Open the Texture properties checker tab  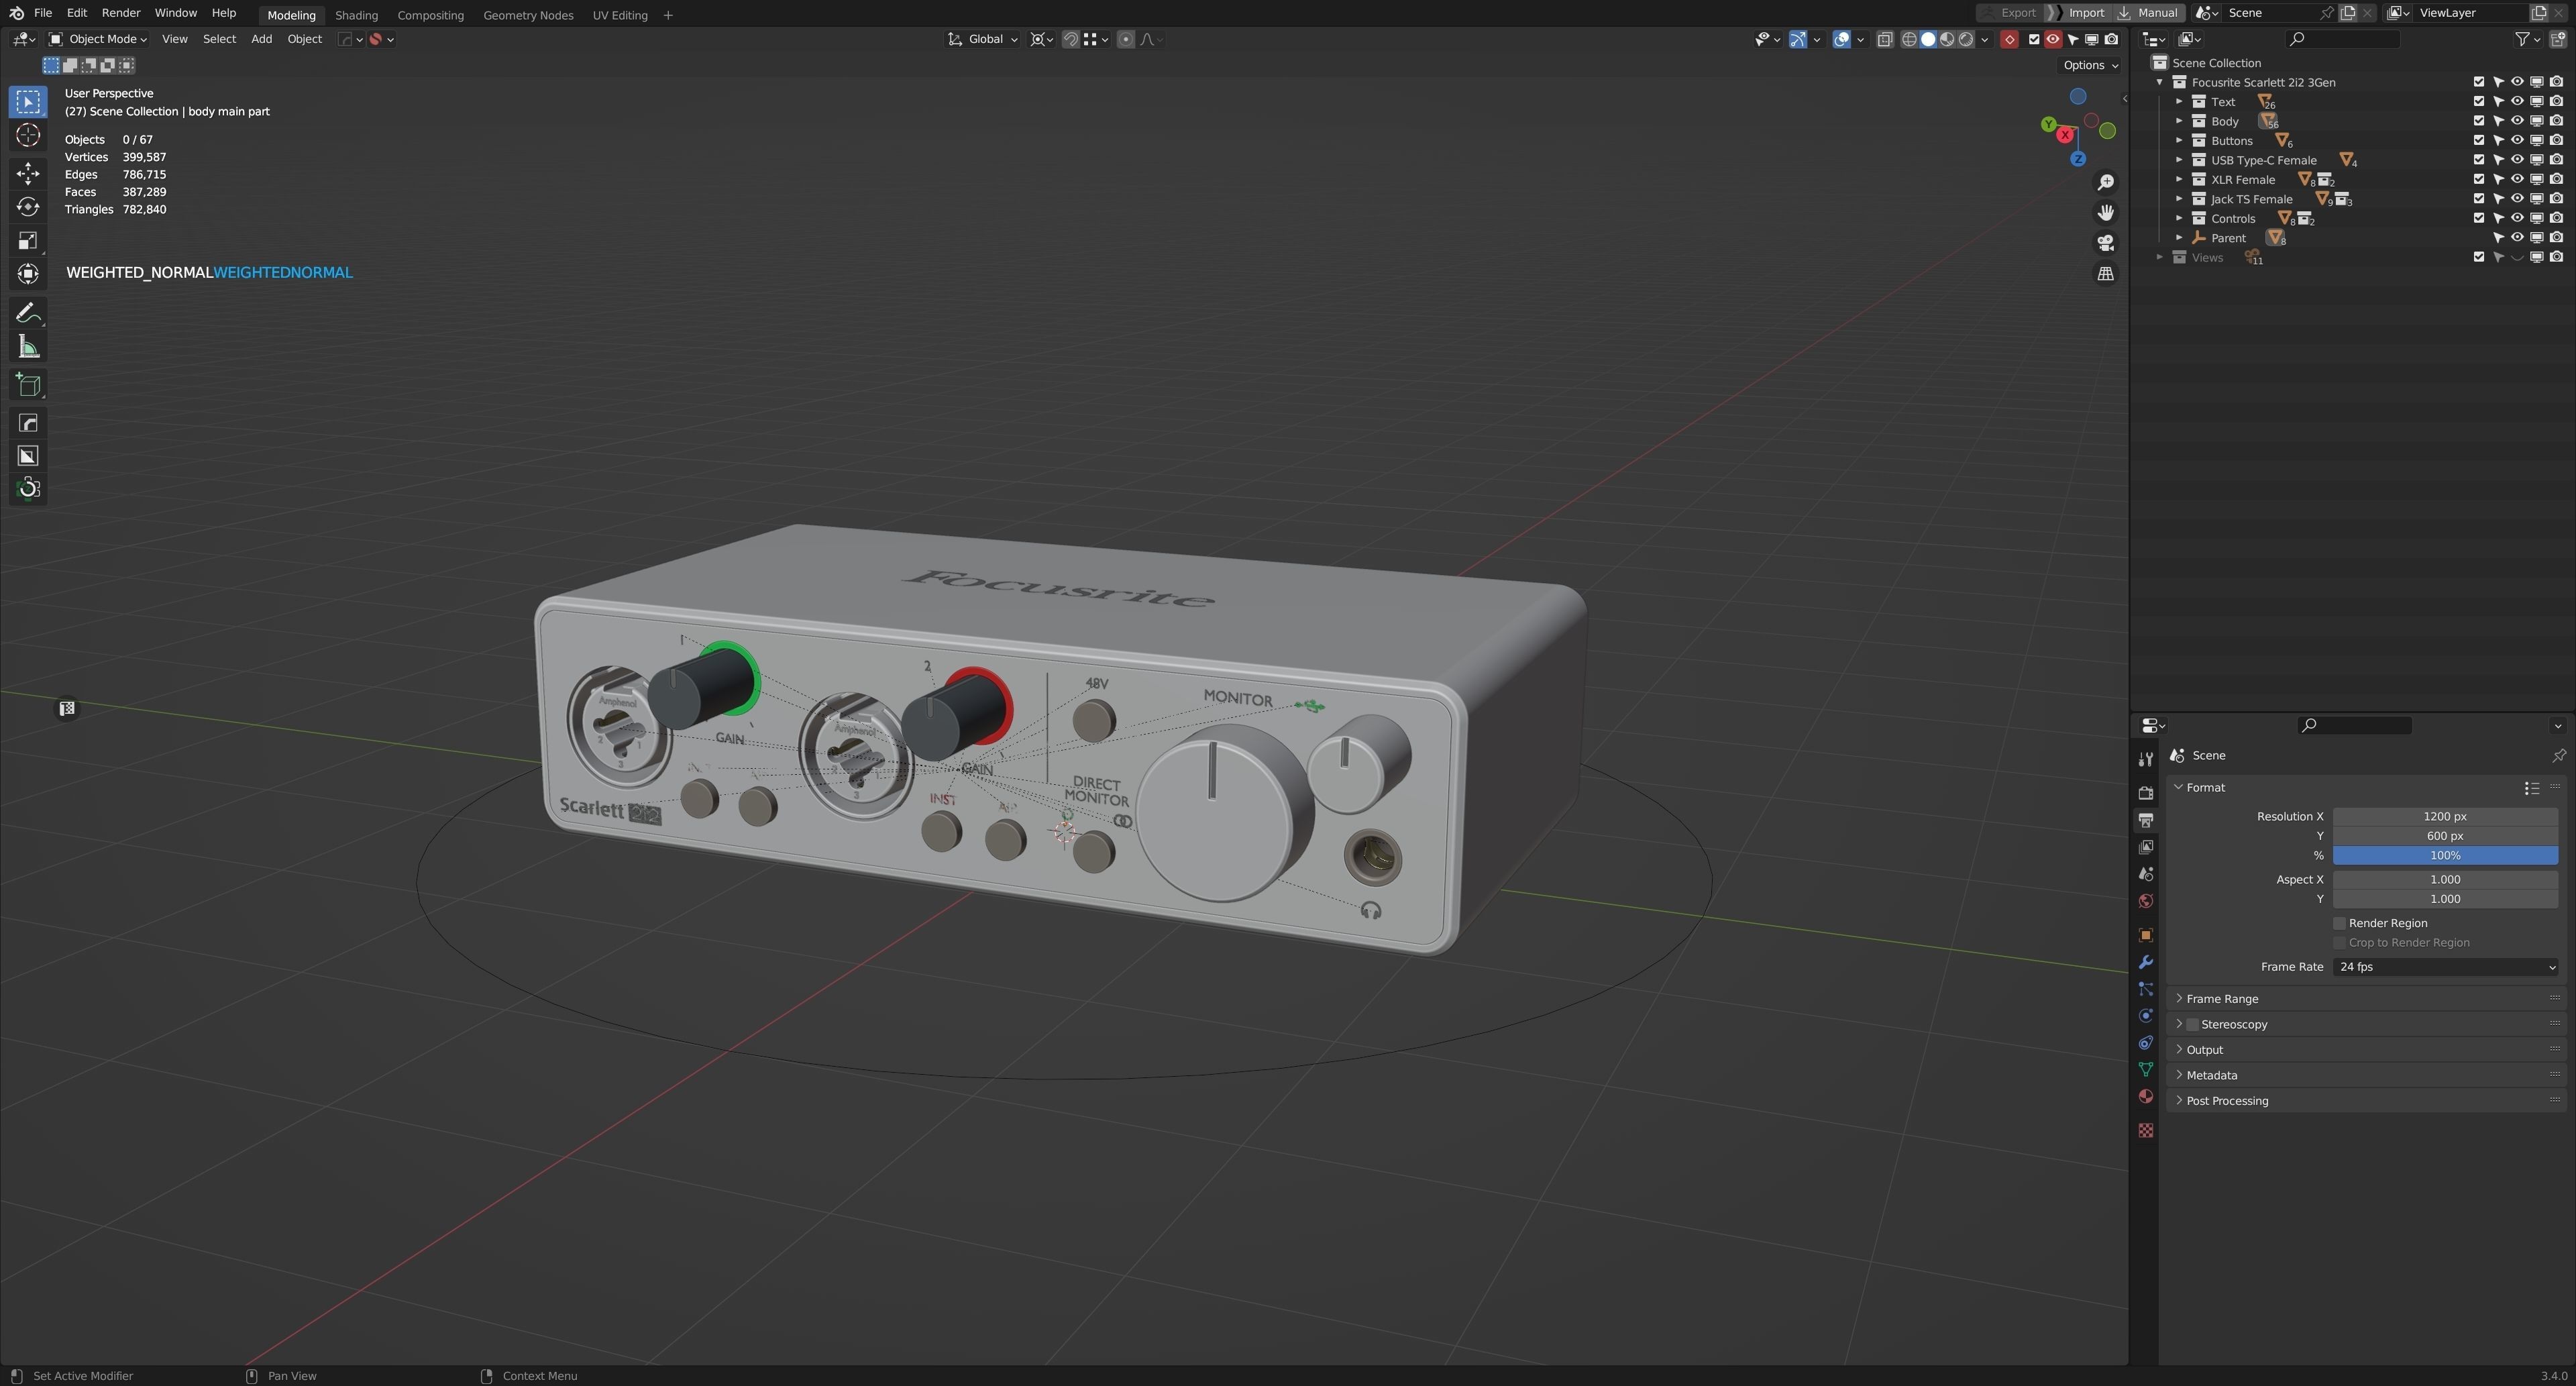tap(2145, 1131)
